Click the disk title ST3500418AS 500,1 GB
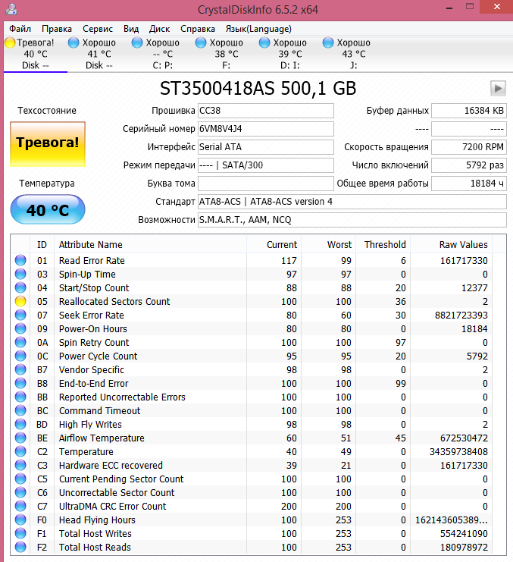Viewport: 513px width, 562px height. click(258, 89)
